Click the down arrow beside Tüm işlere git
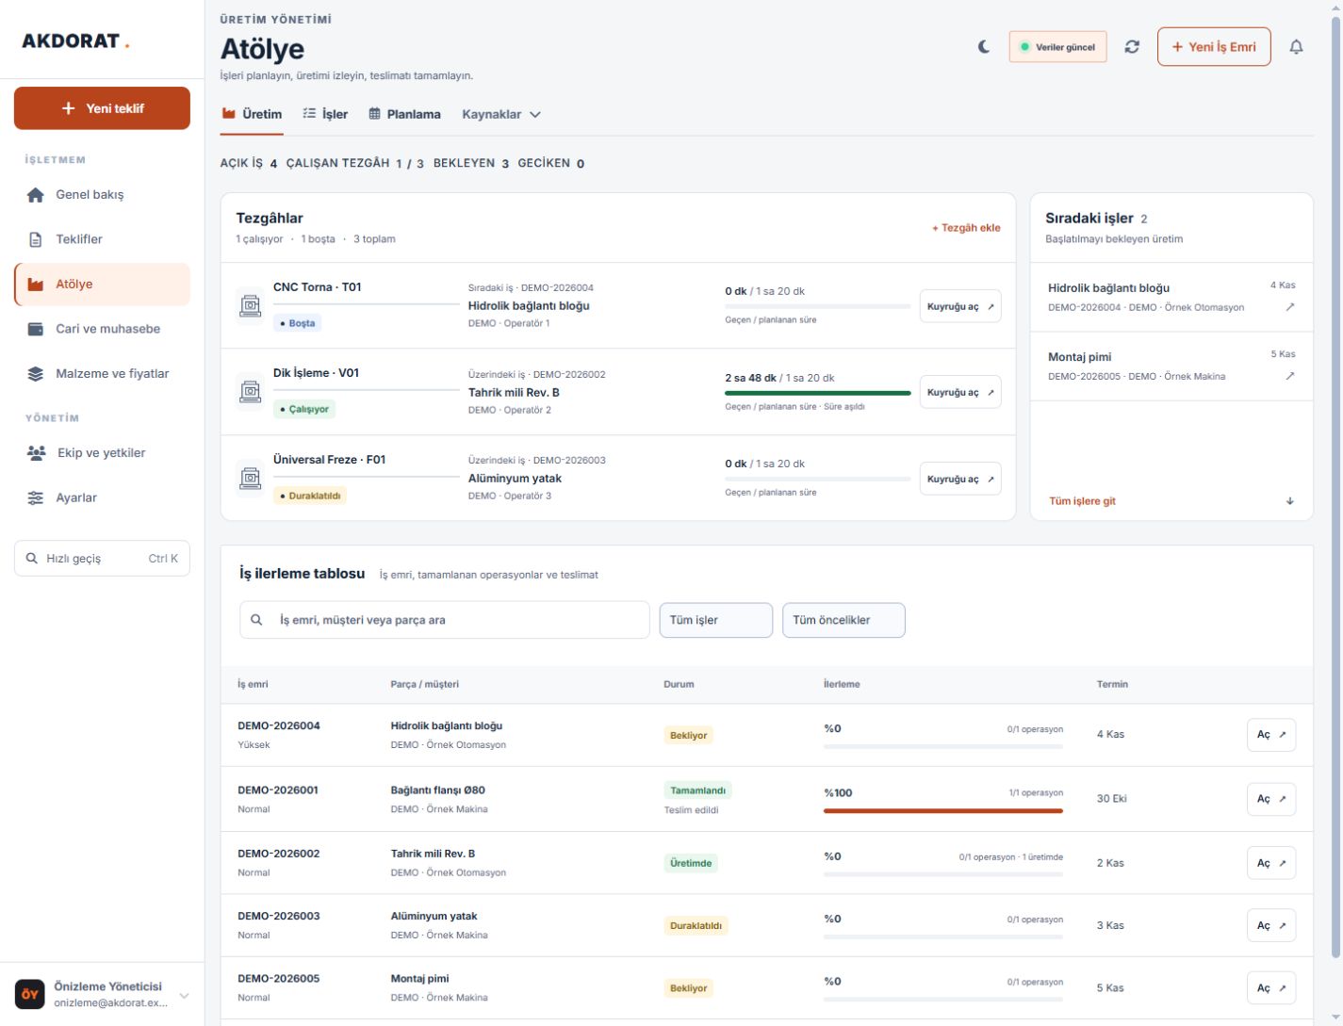 tap(1290, 501)
